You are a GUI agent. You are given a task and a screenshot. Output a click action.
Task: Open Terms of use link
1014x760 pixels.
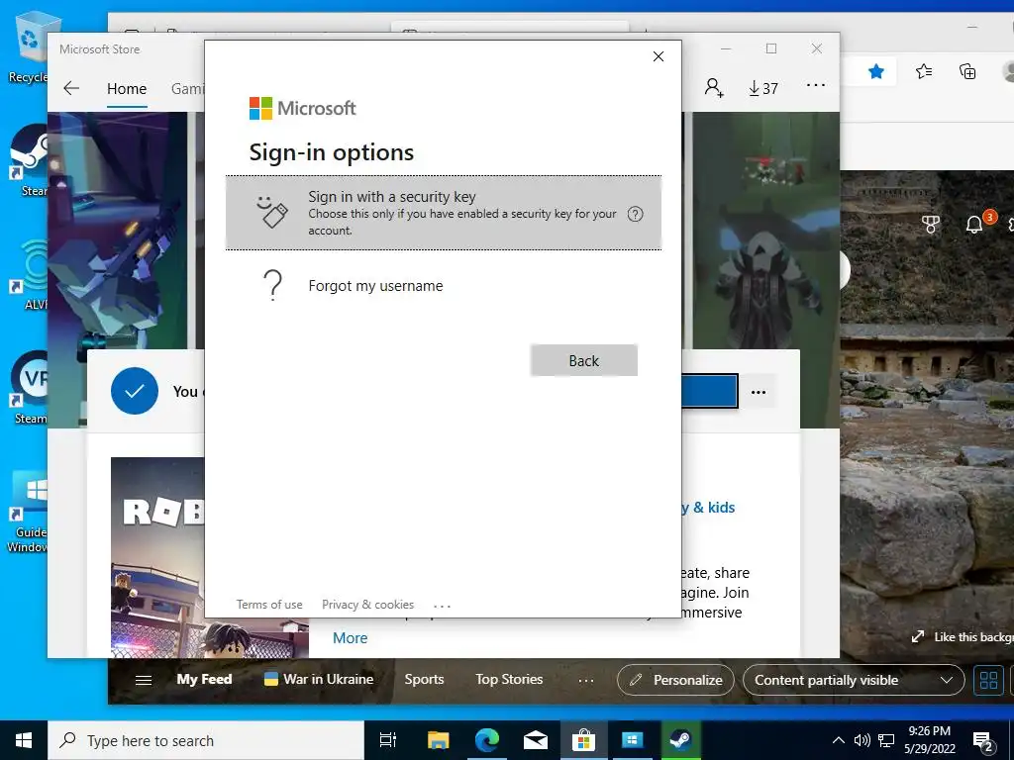269,605
